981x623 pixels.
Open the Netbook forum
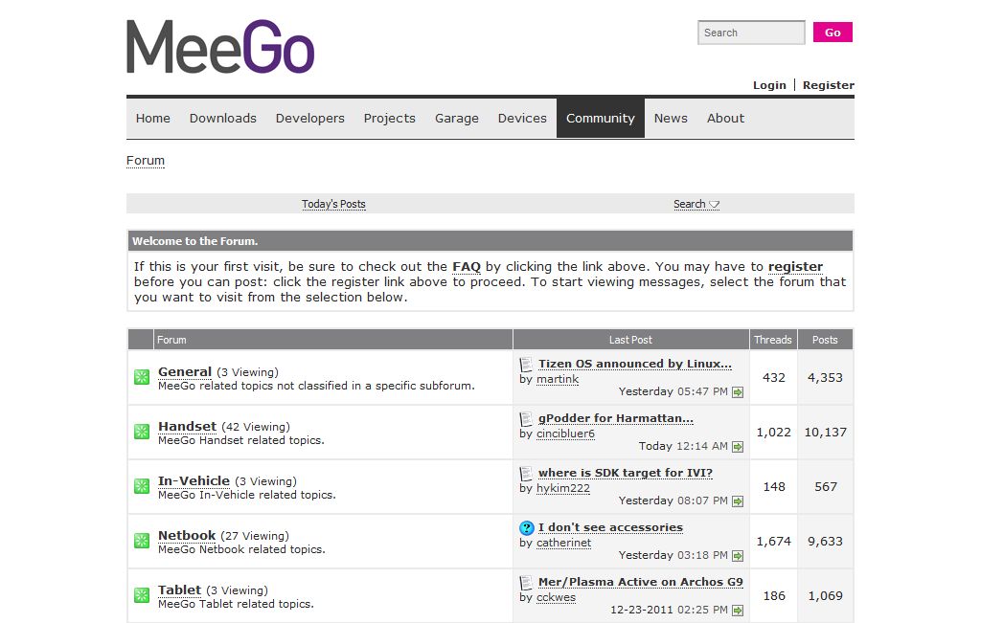tap(187, 536)
